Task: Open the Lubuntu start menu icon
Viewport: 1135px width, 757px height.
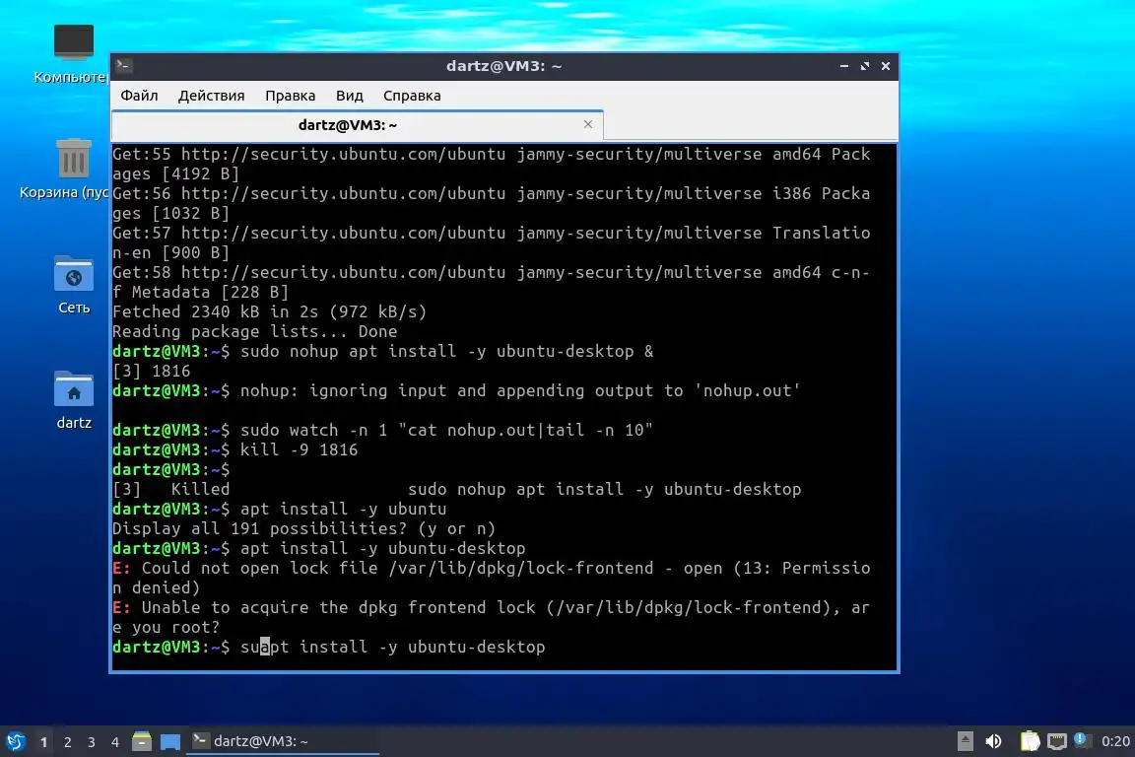Action: [x=15, y=741]
